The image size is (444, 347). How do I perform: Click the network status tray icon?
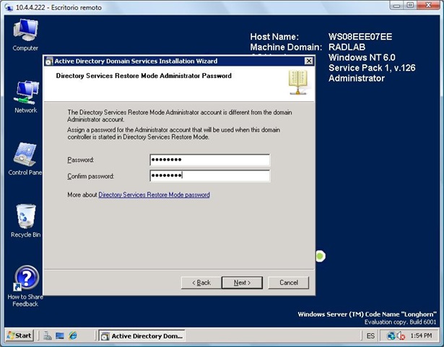pyautogui.click(x=392, y=336)
